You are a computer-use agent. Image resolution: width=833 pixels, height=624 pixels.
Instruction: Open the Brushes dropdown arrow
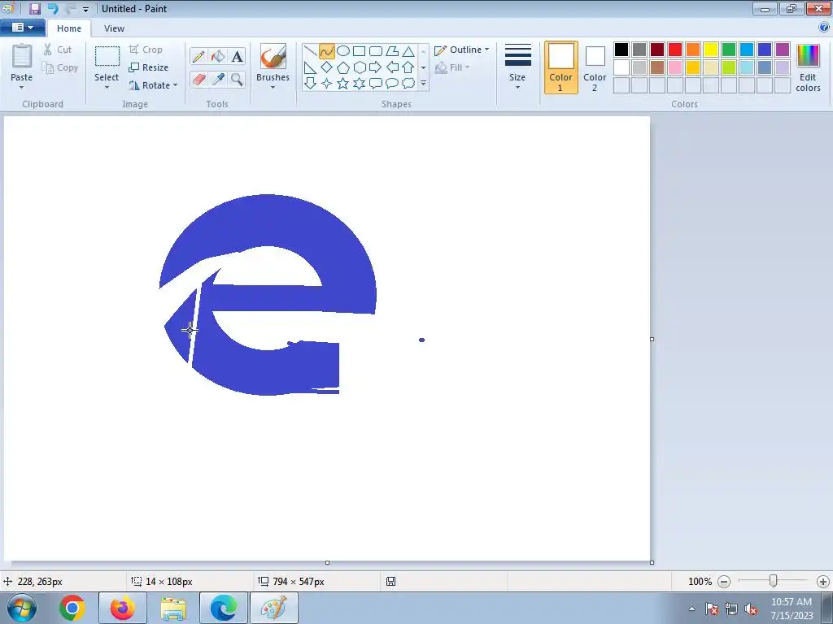point(273,88)
